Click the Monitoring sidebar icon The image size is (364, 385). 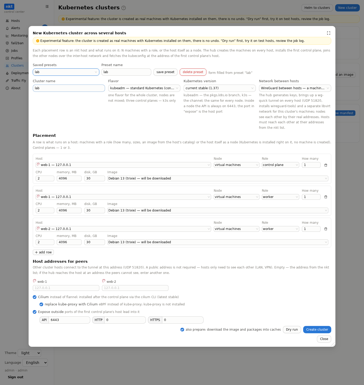click(x=7, y=36)
